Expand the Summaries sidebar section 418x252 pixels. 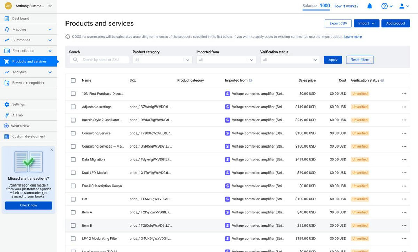click(50, 40)
